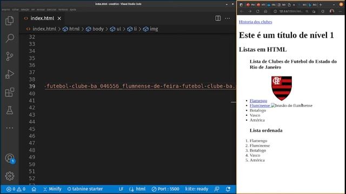Open notifications bell in status bar
The image size is (346, 194).
click(228, 189)
